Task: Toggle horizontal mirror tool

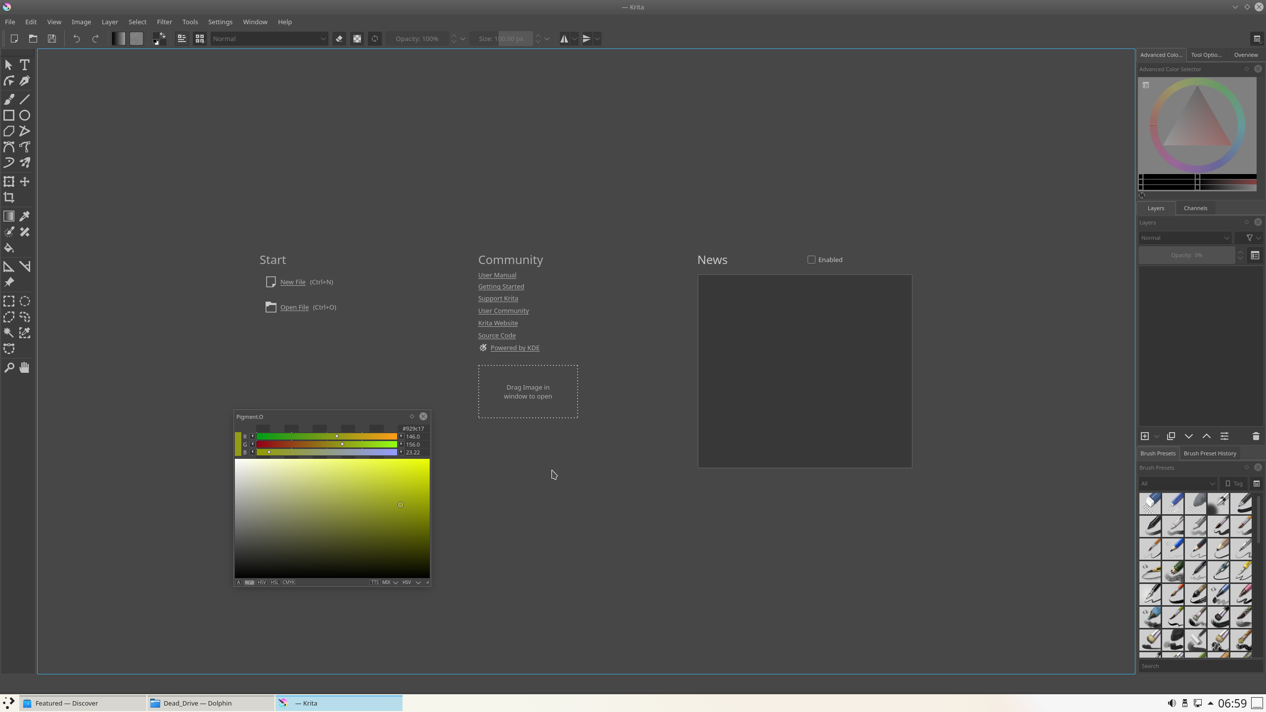Action: 564,39
